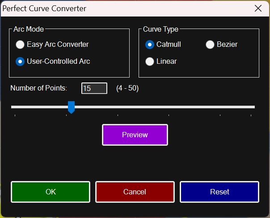
Task: Click the Arc Mode group heading
Action: point(29,29)
